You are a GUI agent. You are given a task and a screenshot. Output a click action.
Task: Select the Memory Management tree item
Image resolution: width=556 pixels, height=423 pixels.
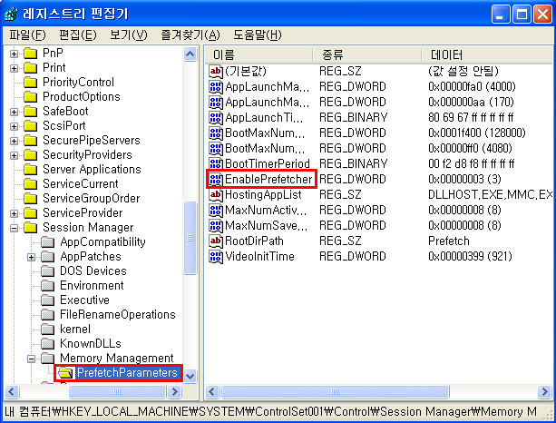[x=117, y=359]
